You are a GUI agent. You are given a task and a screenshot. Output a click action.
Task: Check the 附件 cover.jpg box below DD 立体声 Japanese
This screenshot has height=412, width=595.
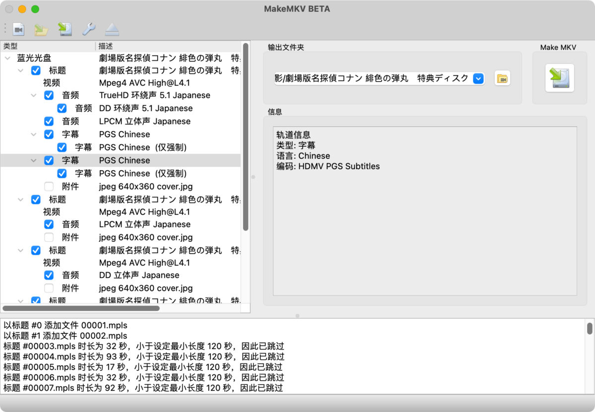click(49, 288)
